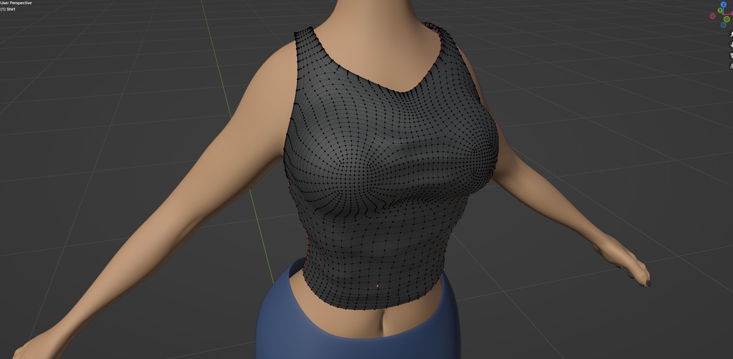This screenshot has height=359, width=733.
Task: Select the orange highlighted vertex on shirt
Action: coord(378,286)
